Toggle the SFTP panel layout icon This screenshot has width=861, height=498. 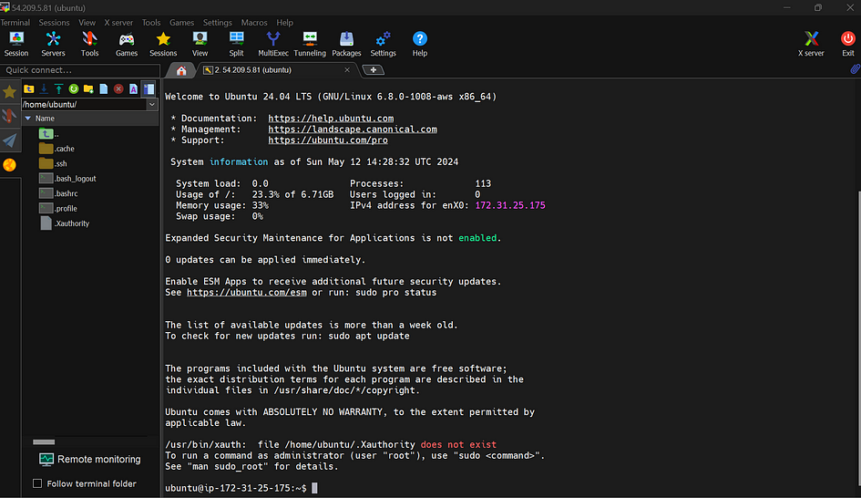pyautogui.click(x=149, y=89)
